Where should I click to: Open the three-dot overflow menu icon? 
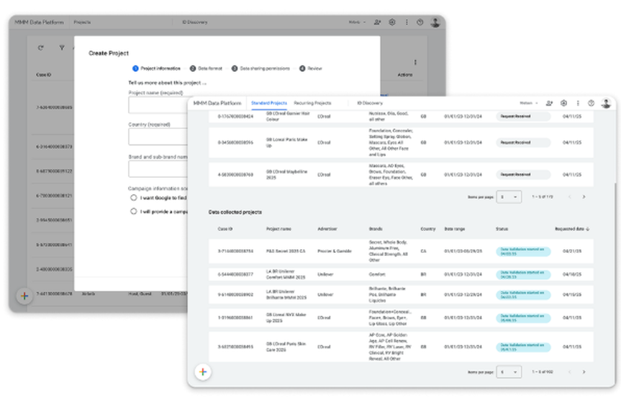[x=579, y=104]
